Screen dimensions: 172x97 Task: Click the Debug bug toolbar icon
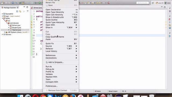pos(35,3)
